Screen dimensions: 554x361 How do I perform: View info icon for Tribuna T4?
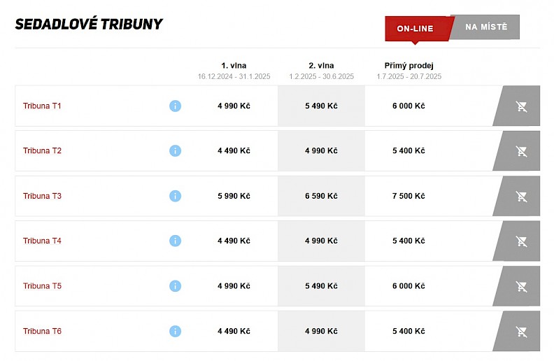pos(175,241)
